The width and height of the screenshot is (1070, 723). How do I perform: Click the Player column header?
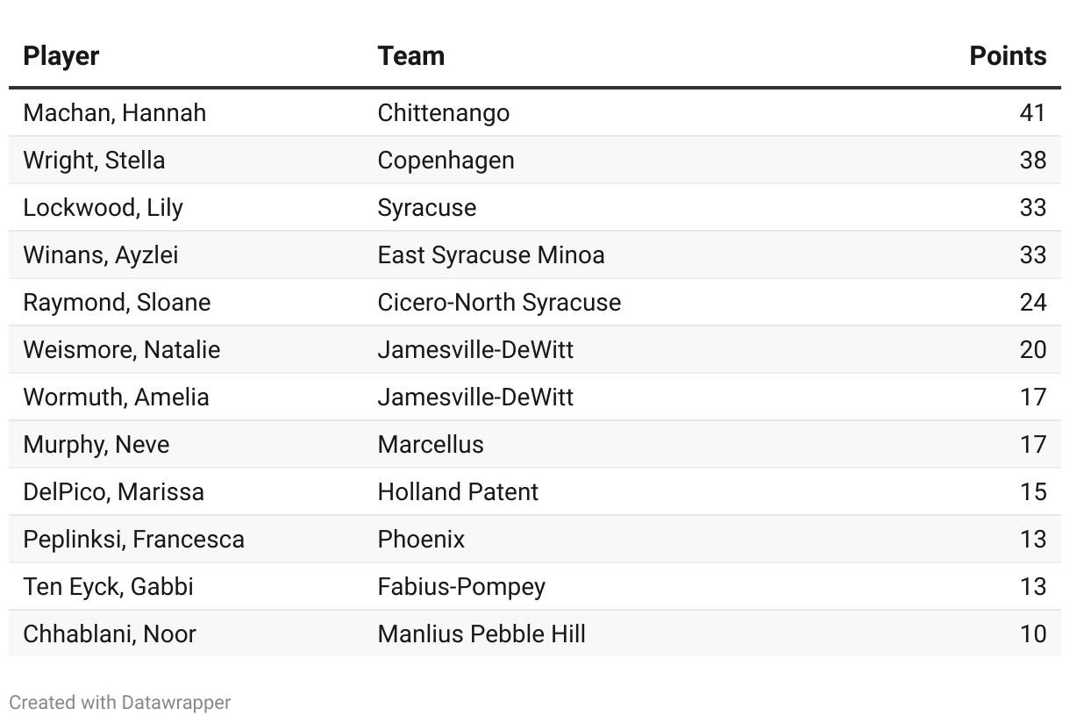pyautogui.click(x=61, y=56)
